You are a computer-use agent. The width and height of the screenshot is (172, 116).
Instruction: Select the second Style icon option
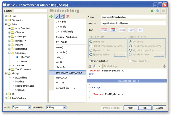tap(113, 30)
